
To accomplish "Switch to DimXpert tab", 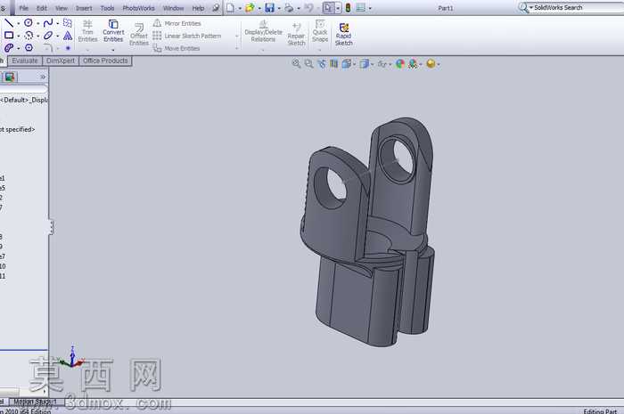I will [61, 61].
